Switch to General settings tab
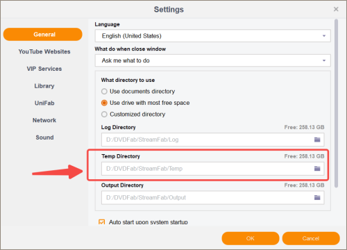The image size is (347, 250). 43,35
